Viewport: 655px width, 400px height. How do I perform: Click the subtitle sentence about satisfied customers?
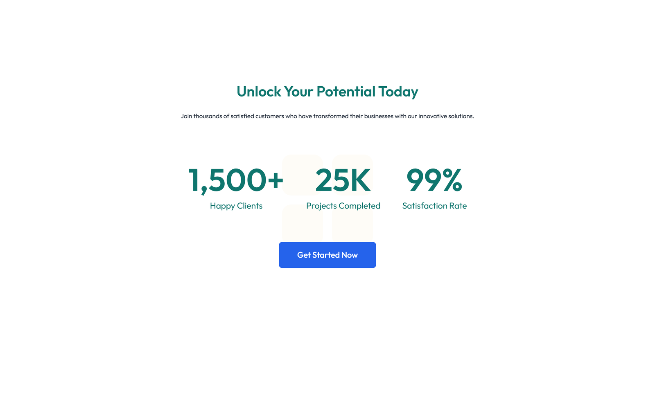pos(327,116)
